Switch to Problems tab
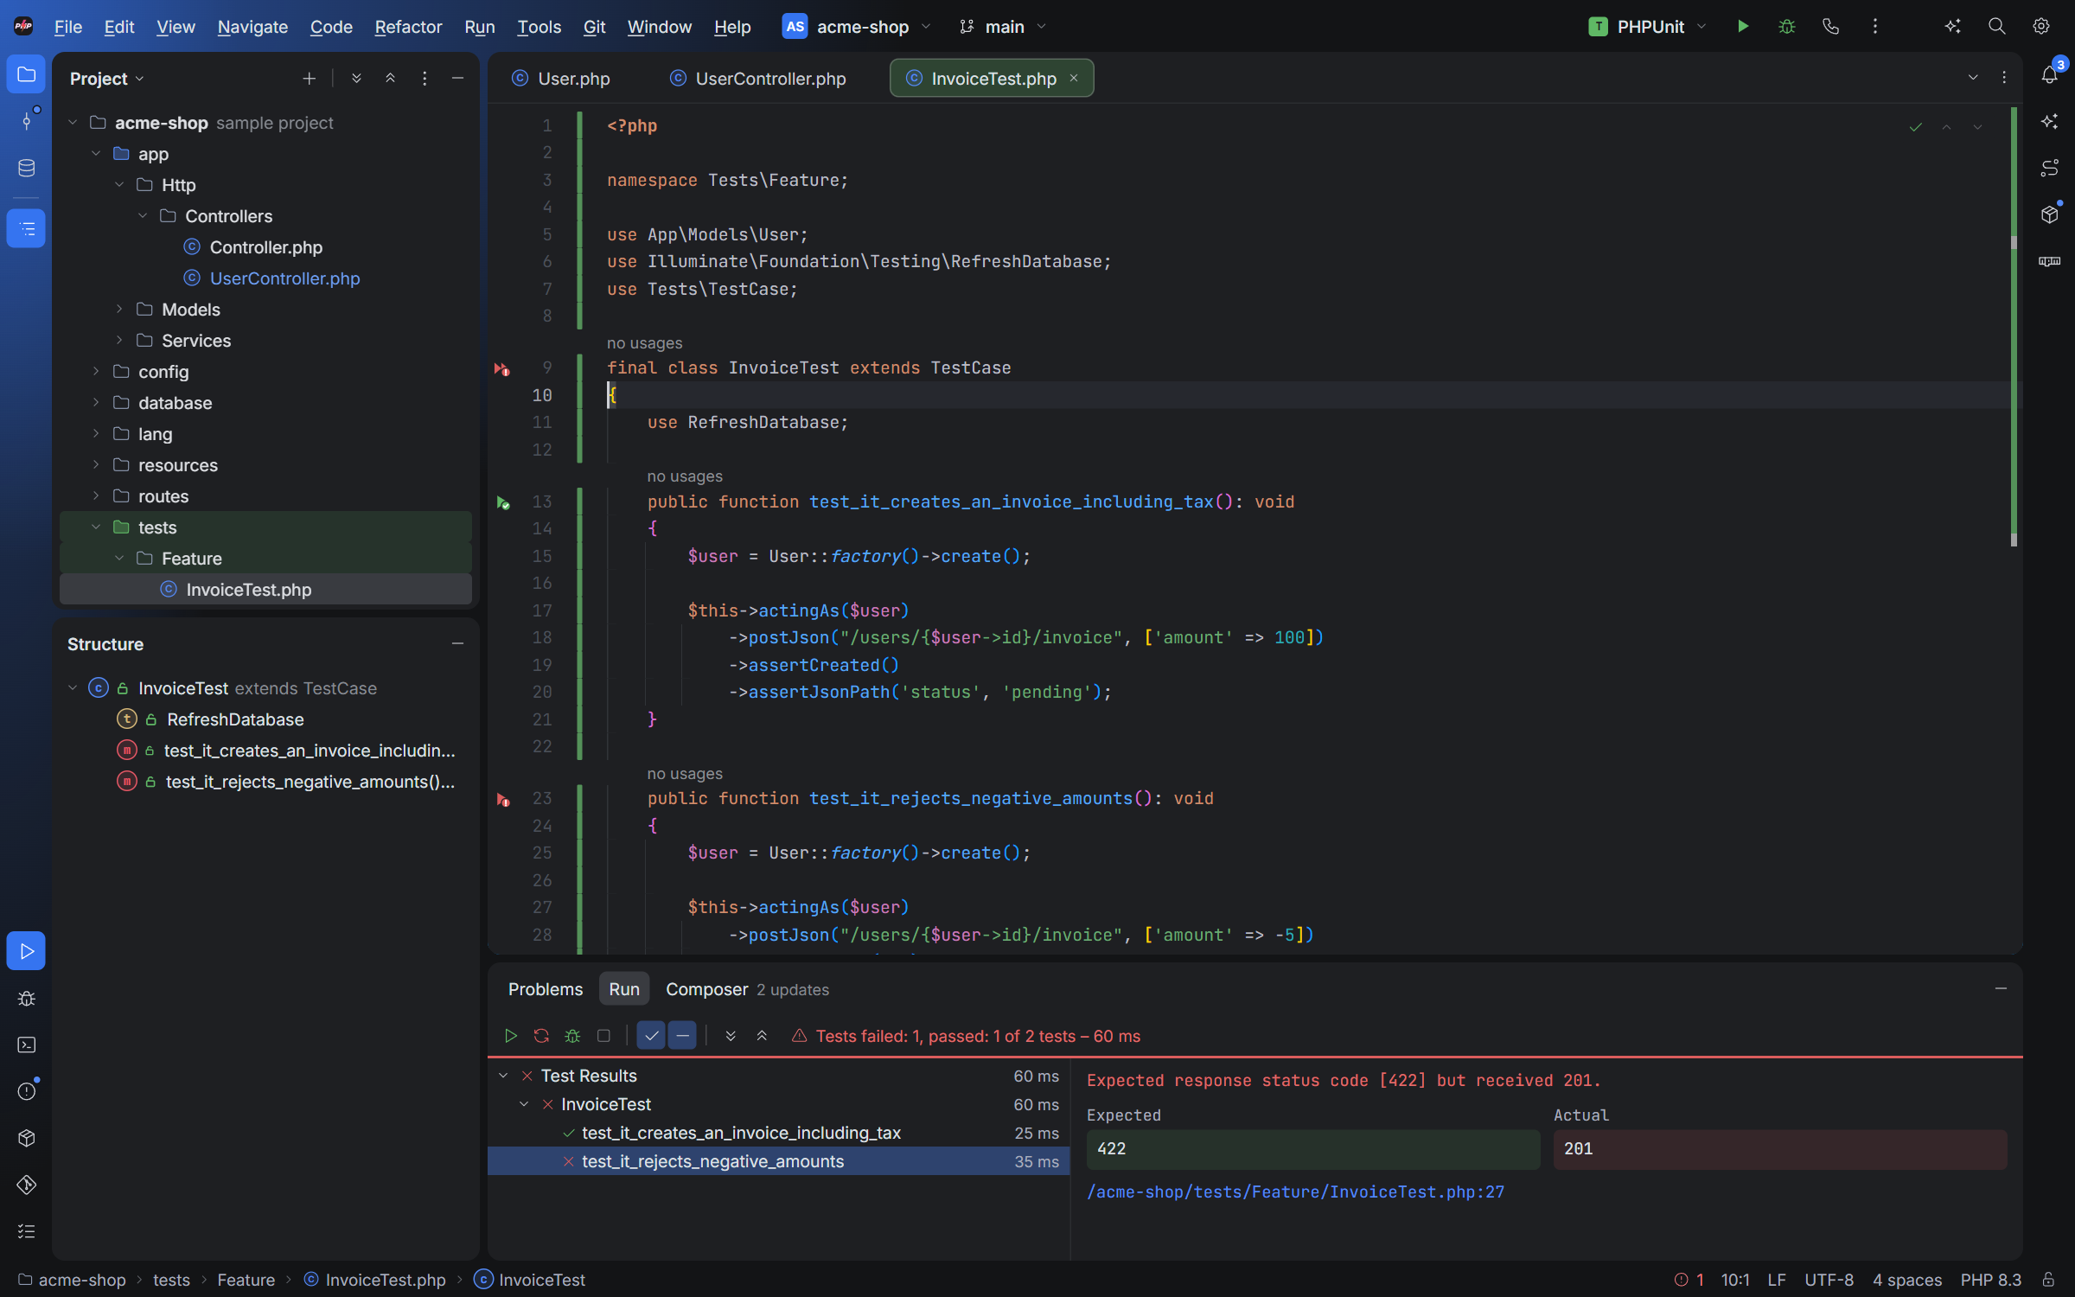Screen dimensions: 2075x1297 point(546,989)
